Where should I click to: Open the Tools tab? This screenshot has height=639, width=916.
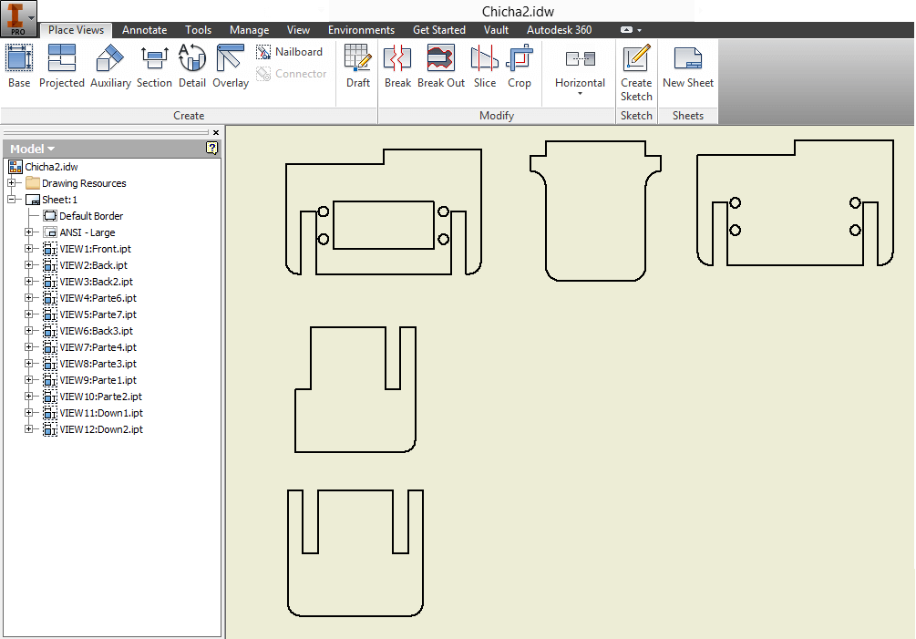click(198, 30)
